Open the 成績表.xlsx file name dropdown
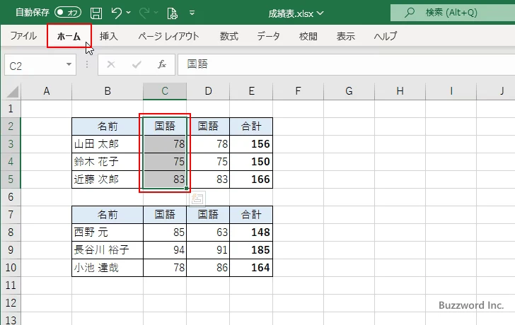This screenshot has height=325, width=515. tap(320, 13)
